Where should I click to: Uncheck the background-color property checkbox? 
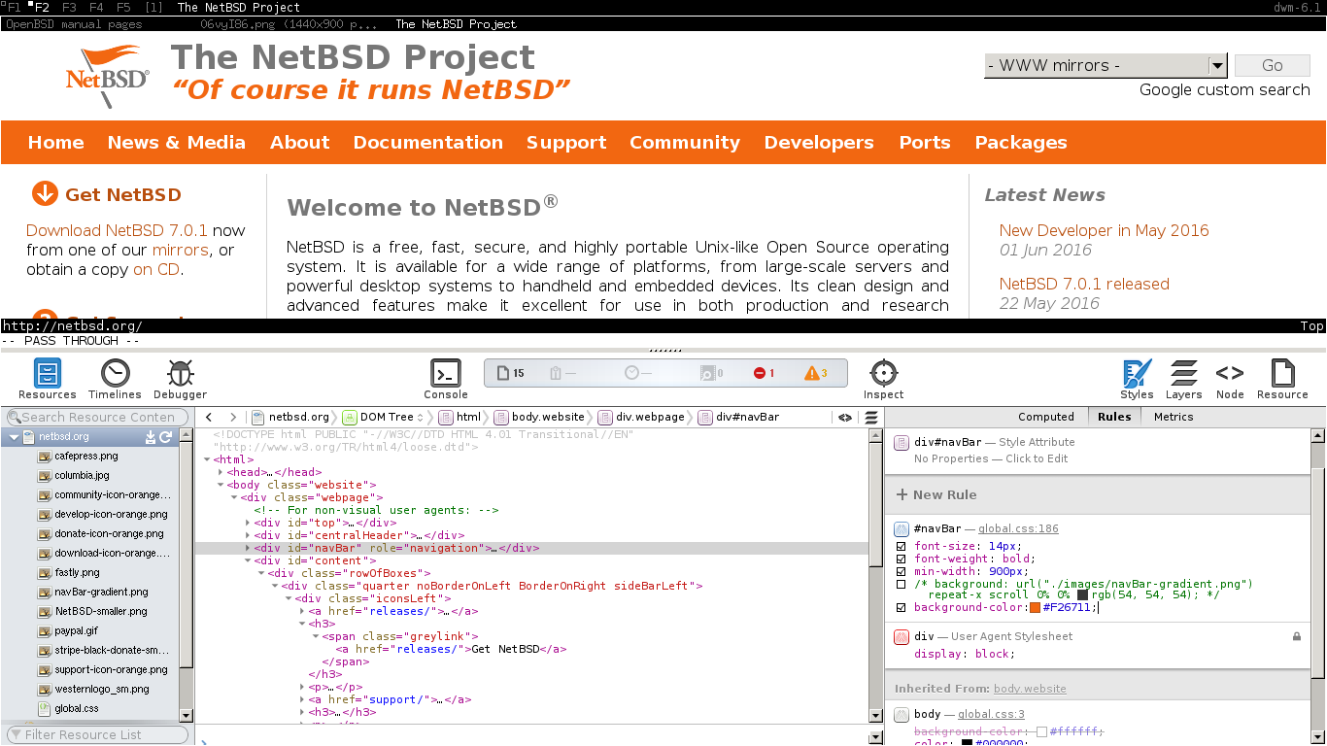pos(901,608)
